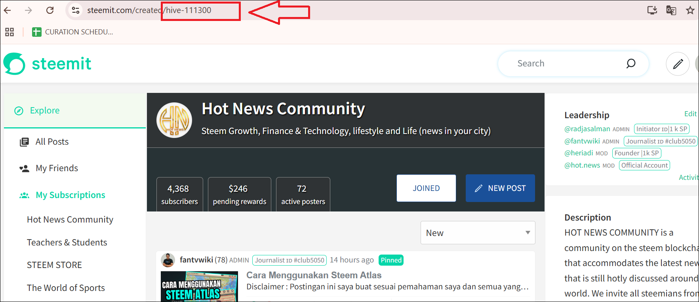
Task: Go back with the browser back arrow
Action: (x=8, y=10)
